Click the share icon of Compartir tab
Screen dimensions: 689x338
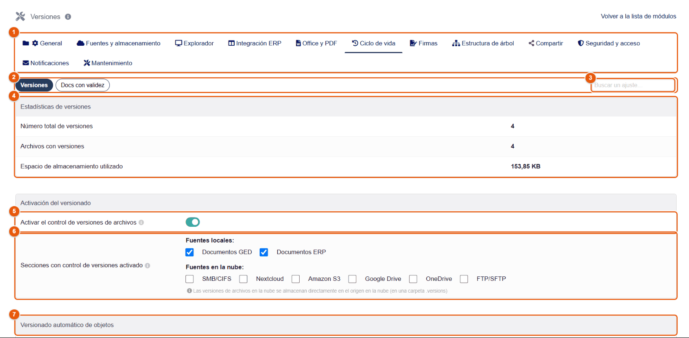pos(531,43)
